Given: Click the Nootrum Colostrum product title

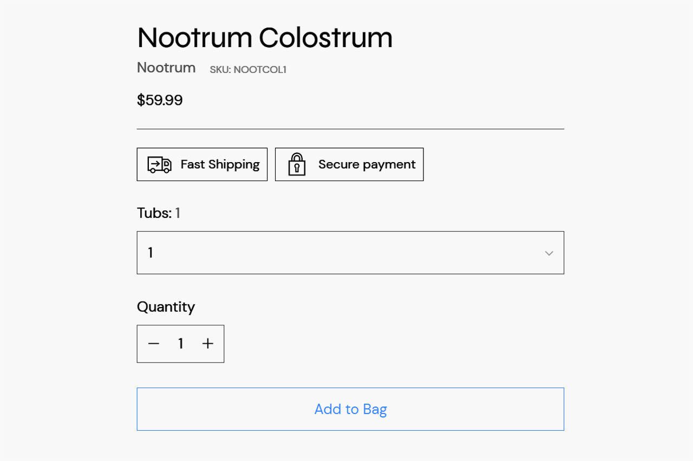Looking at the screenshot, I should [x=265, y=37].
